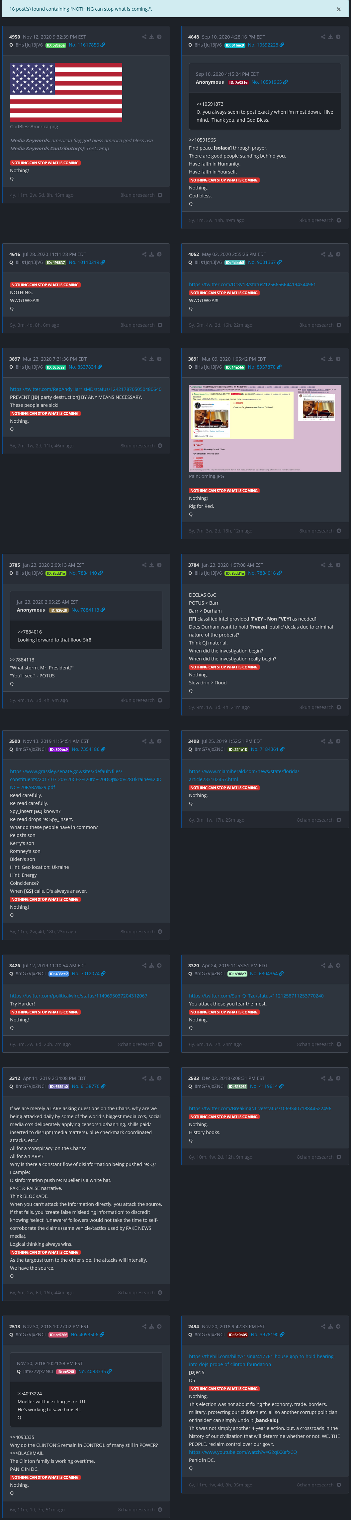Share post 4950
The image size is (351, 1520).
point(144,37)
